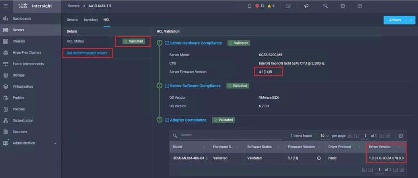This screenshot has width=418, height=178.
Task: Click info icon beside firmware 5.1(1f)
Action: coord(319,158)
